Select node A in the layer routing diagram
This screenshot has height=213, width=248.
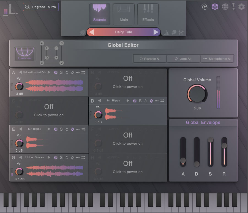[x=42, y=43]
